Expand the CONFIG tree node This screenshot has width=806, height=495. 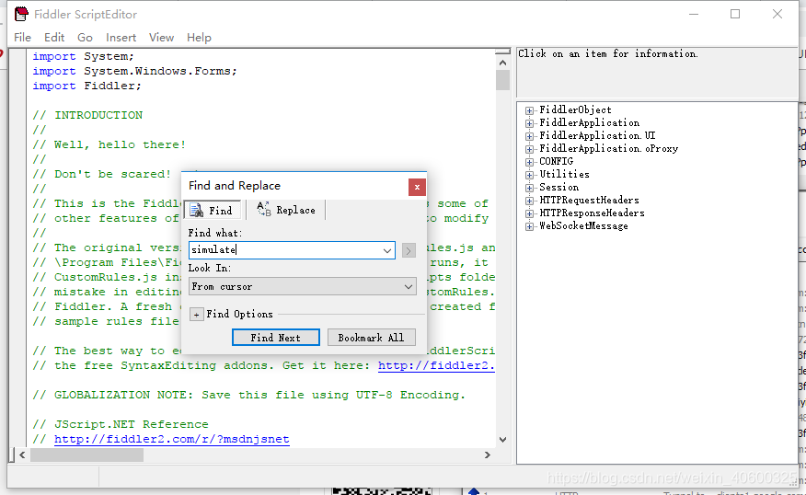(x=529, y=162)
